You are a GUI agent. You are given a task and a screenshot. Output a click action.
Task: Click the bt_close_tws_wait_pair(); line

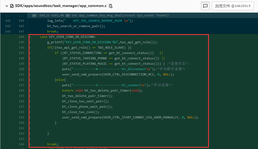pyautogui.click(x=85, y=101)
